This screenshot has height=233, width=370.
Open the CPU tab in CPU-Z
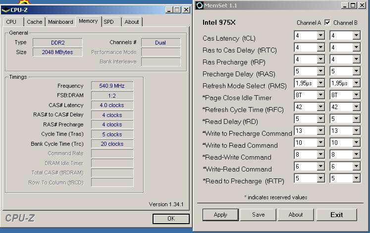pos(13,22)
